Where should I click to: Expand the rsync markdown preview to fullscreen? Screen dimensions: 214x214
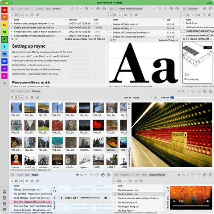(16, 39)
